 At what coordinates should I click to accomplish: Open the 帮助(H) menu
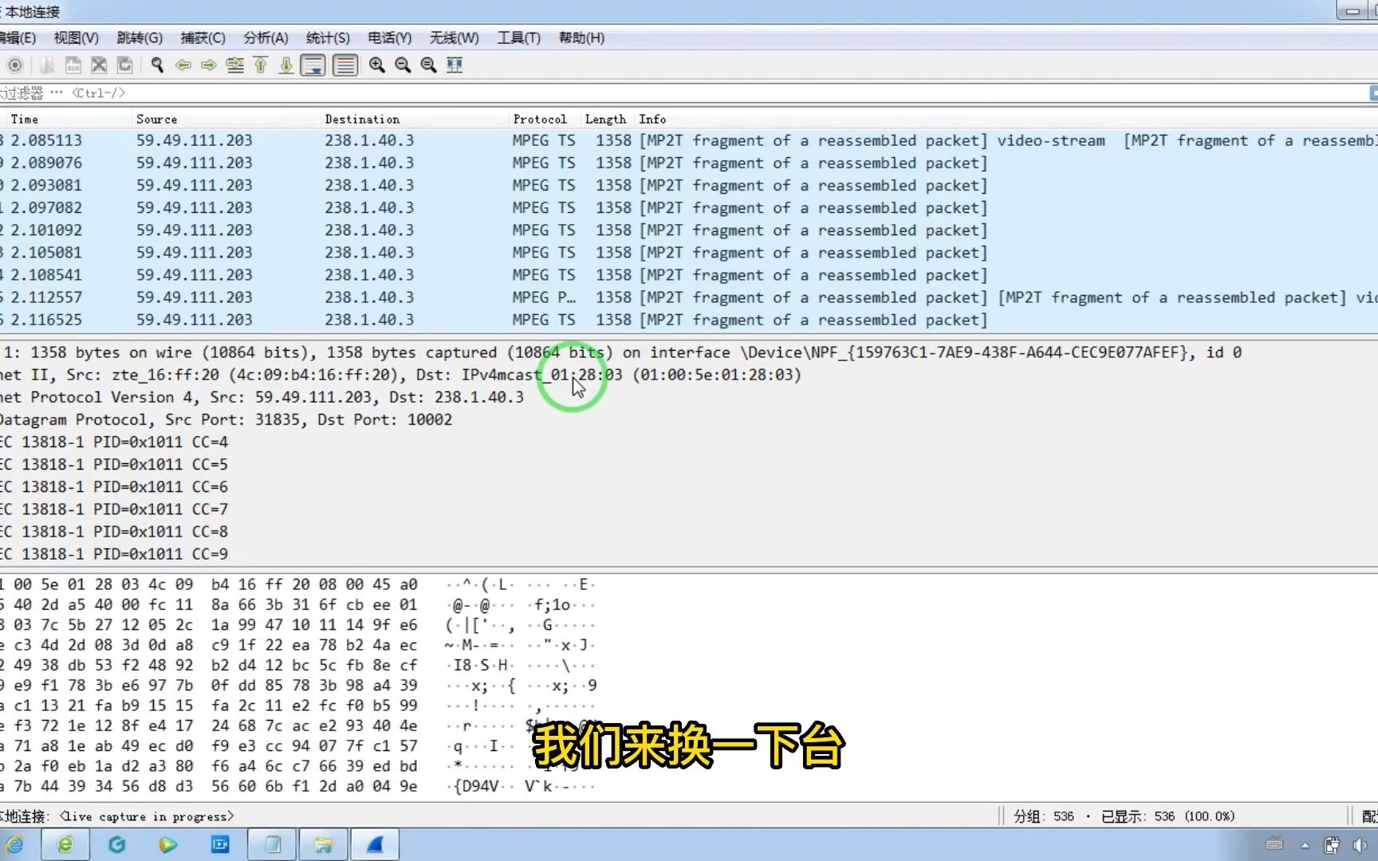coord(581,38)
